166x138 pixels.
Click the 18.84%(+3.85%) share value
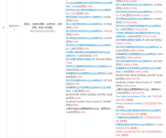(141, 15)
